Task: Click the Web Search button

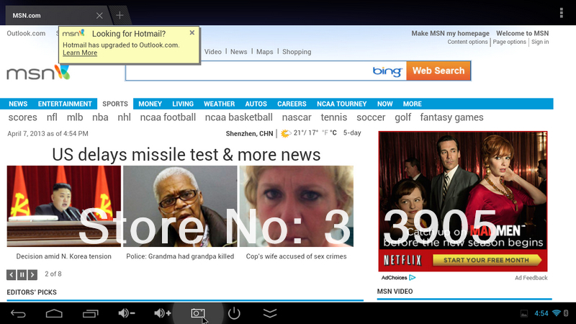Action: 438,71
